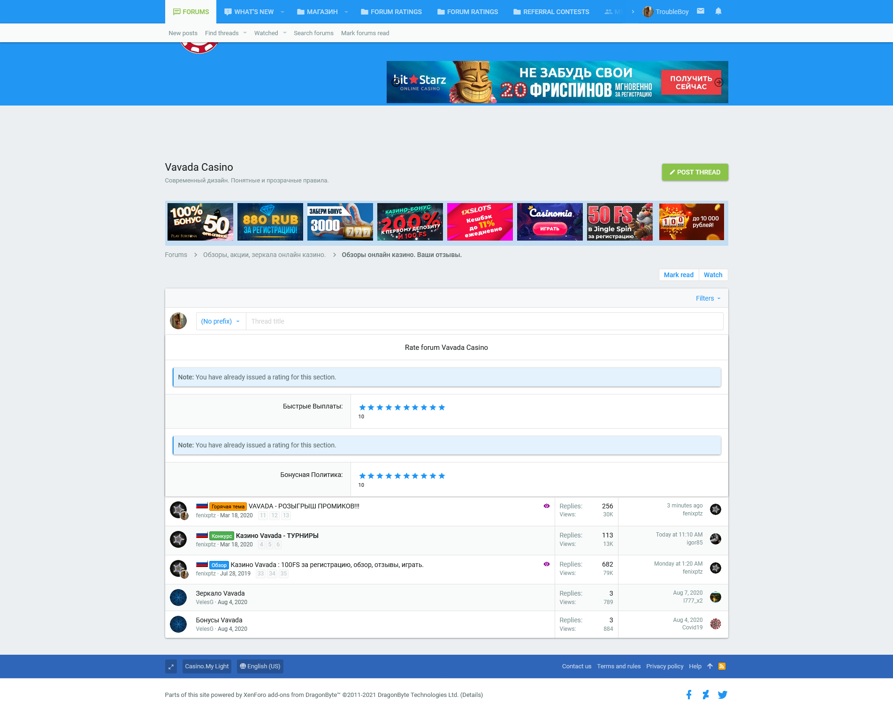This screenshot has width=893, height=711.
Task: Toggle watched eye icon on 100FS review thread
Action: 547,564
